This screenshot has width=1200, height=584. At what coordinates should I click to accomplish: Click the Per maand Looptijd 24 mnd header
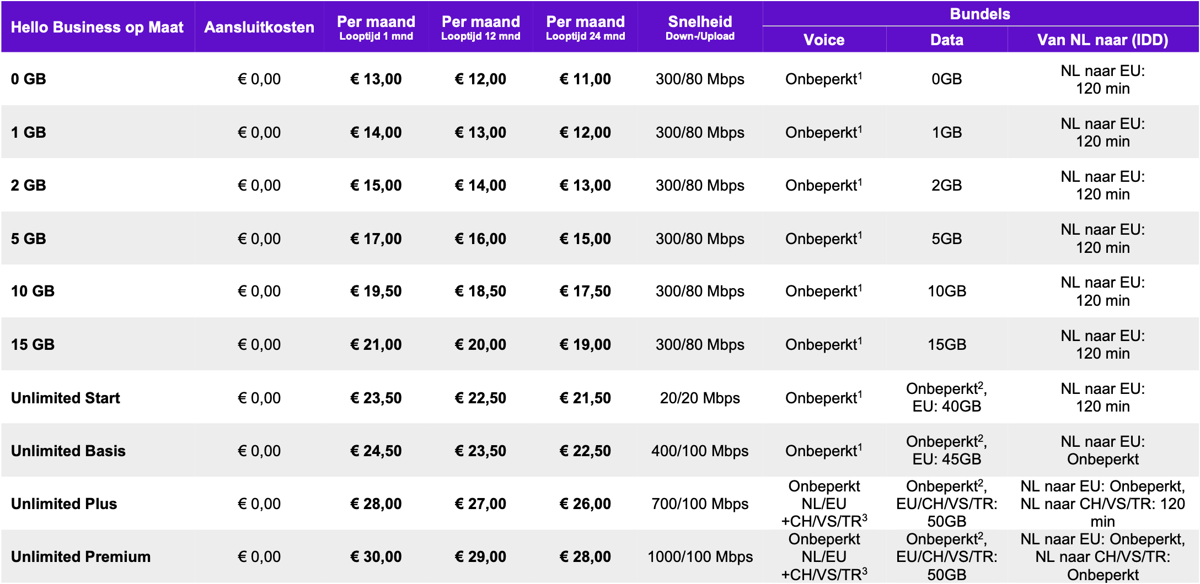[586, 28]
